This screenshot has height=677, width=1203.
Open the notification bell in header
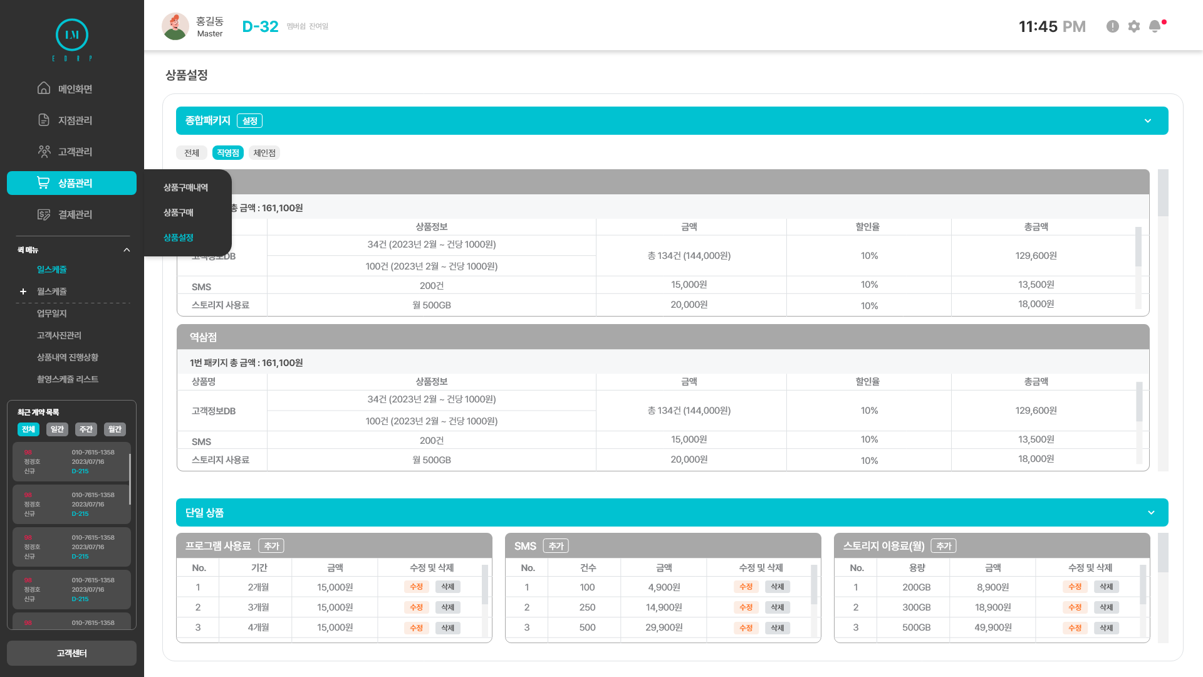click(x=1155, y=26)
